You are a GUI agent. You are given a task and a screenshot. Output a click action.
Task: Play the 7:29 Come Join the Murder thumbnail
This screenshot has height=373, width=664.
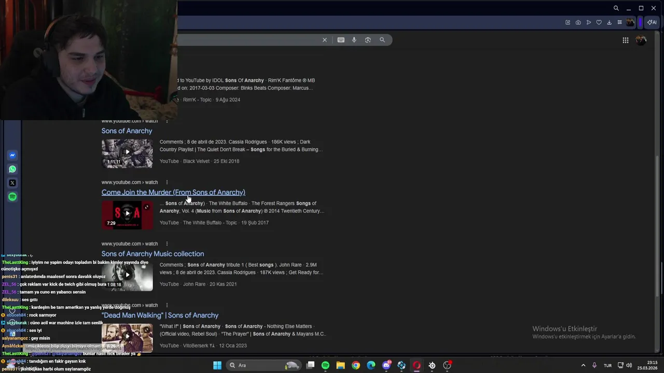pos(127,214)
